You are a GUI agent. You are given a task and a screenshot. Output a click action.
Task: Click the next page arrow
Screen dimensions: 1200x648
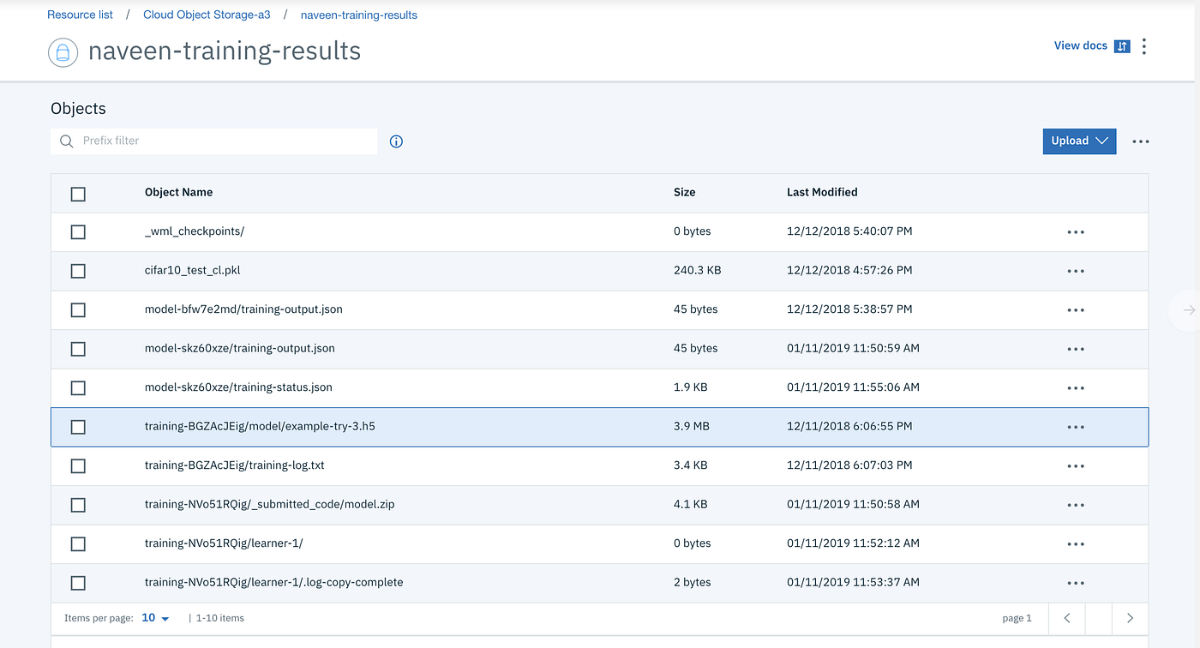[1130, 617]
